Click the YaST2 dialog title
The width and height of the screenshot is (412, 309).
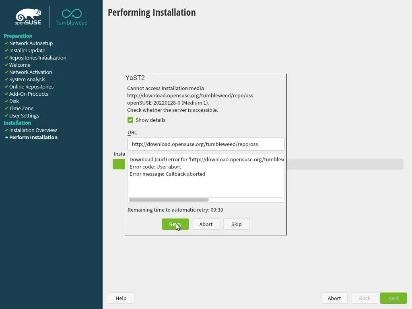pyautogui.click(x=135, y=78)
